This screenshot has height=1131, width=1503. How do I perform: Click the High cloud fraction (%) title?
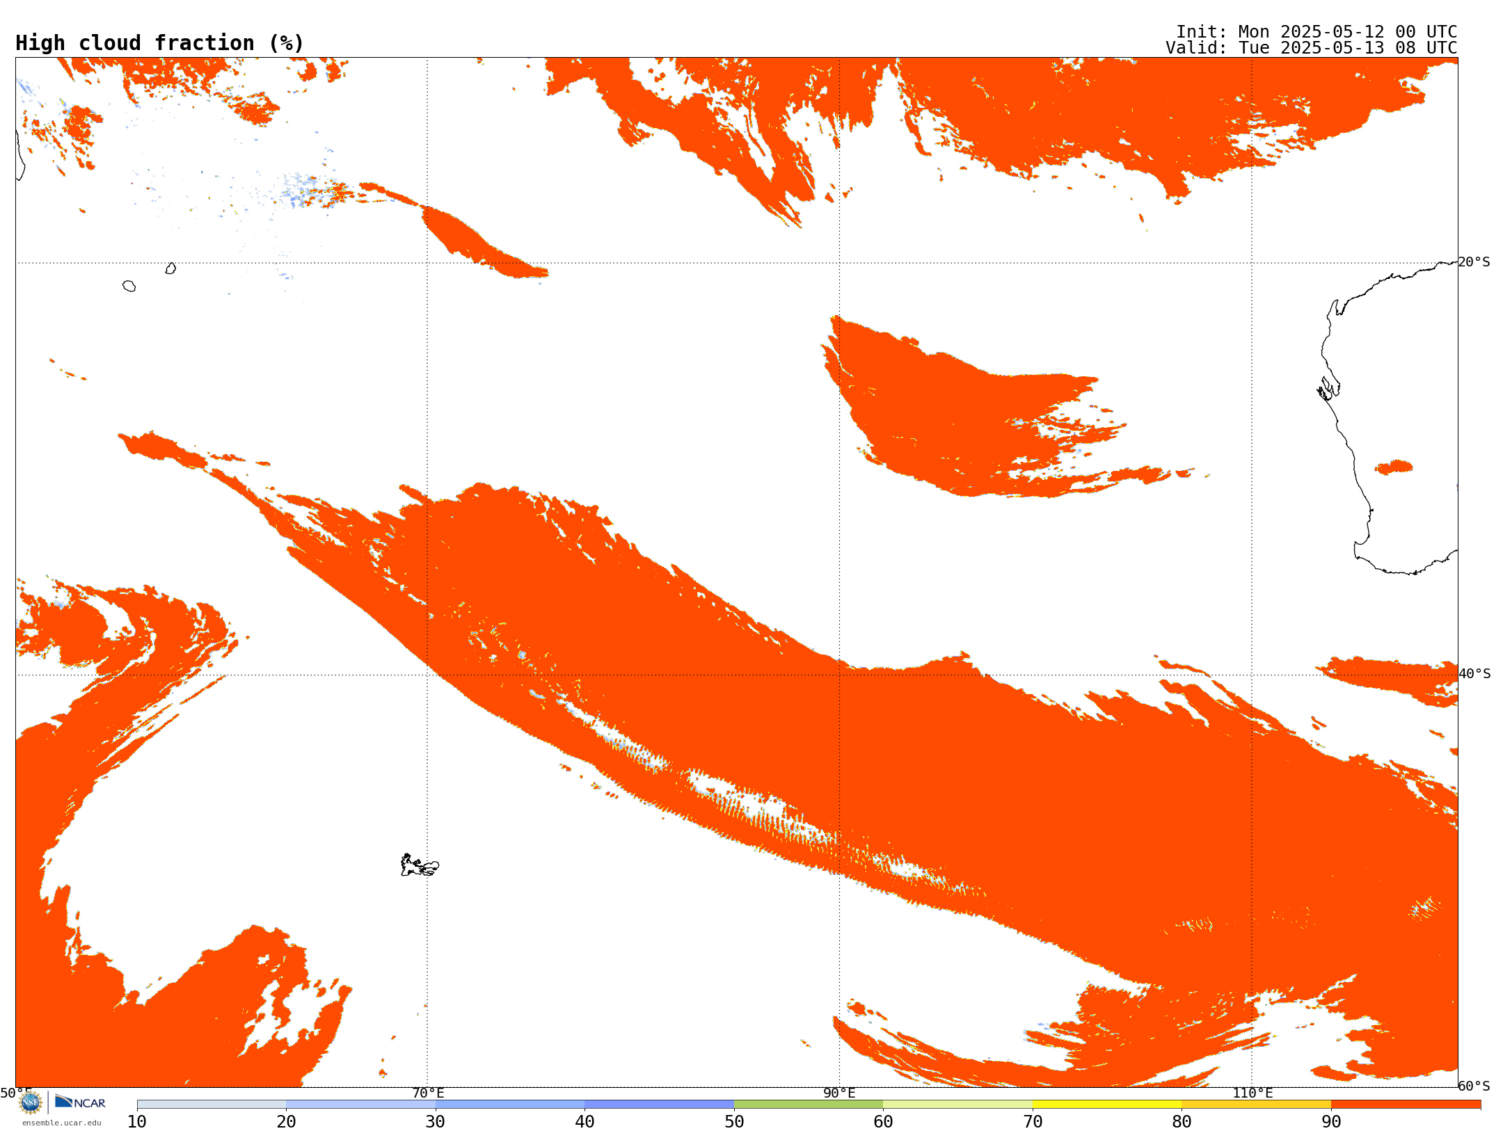159,43
